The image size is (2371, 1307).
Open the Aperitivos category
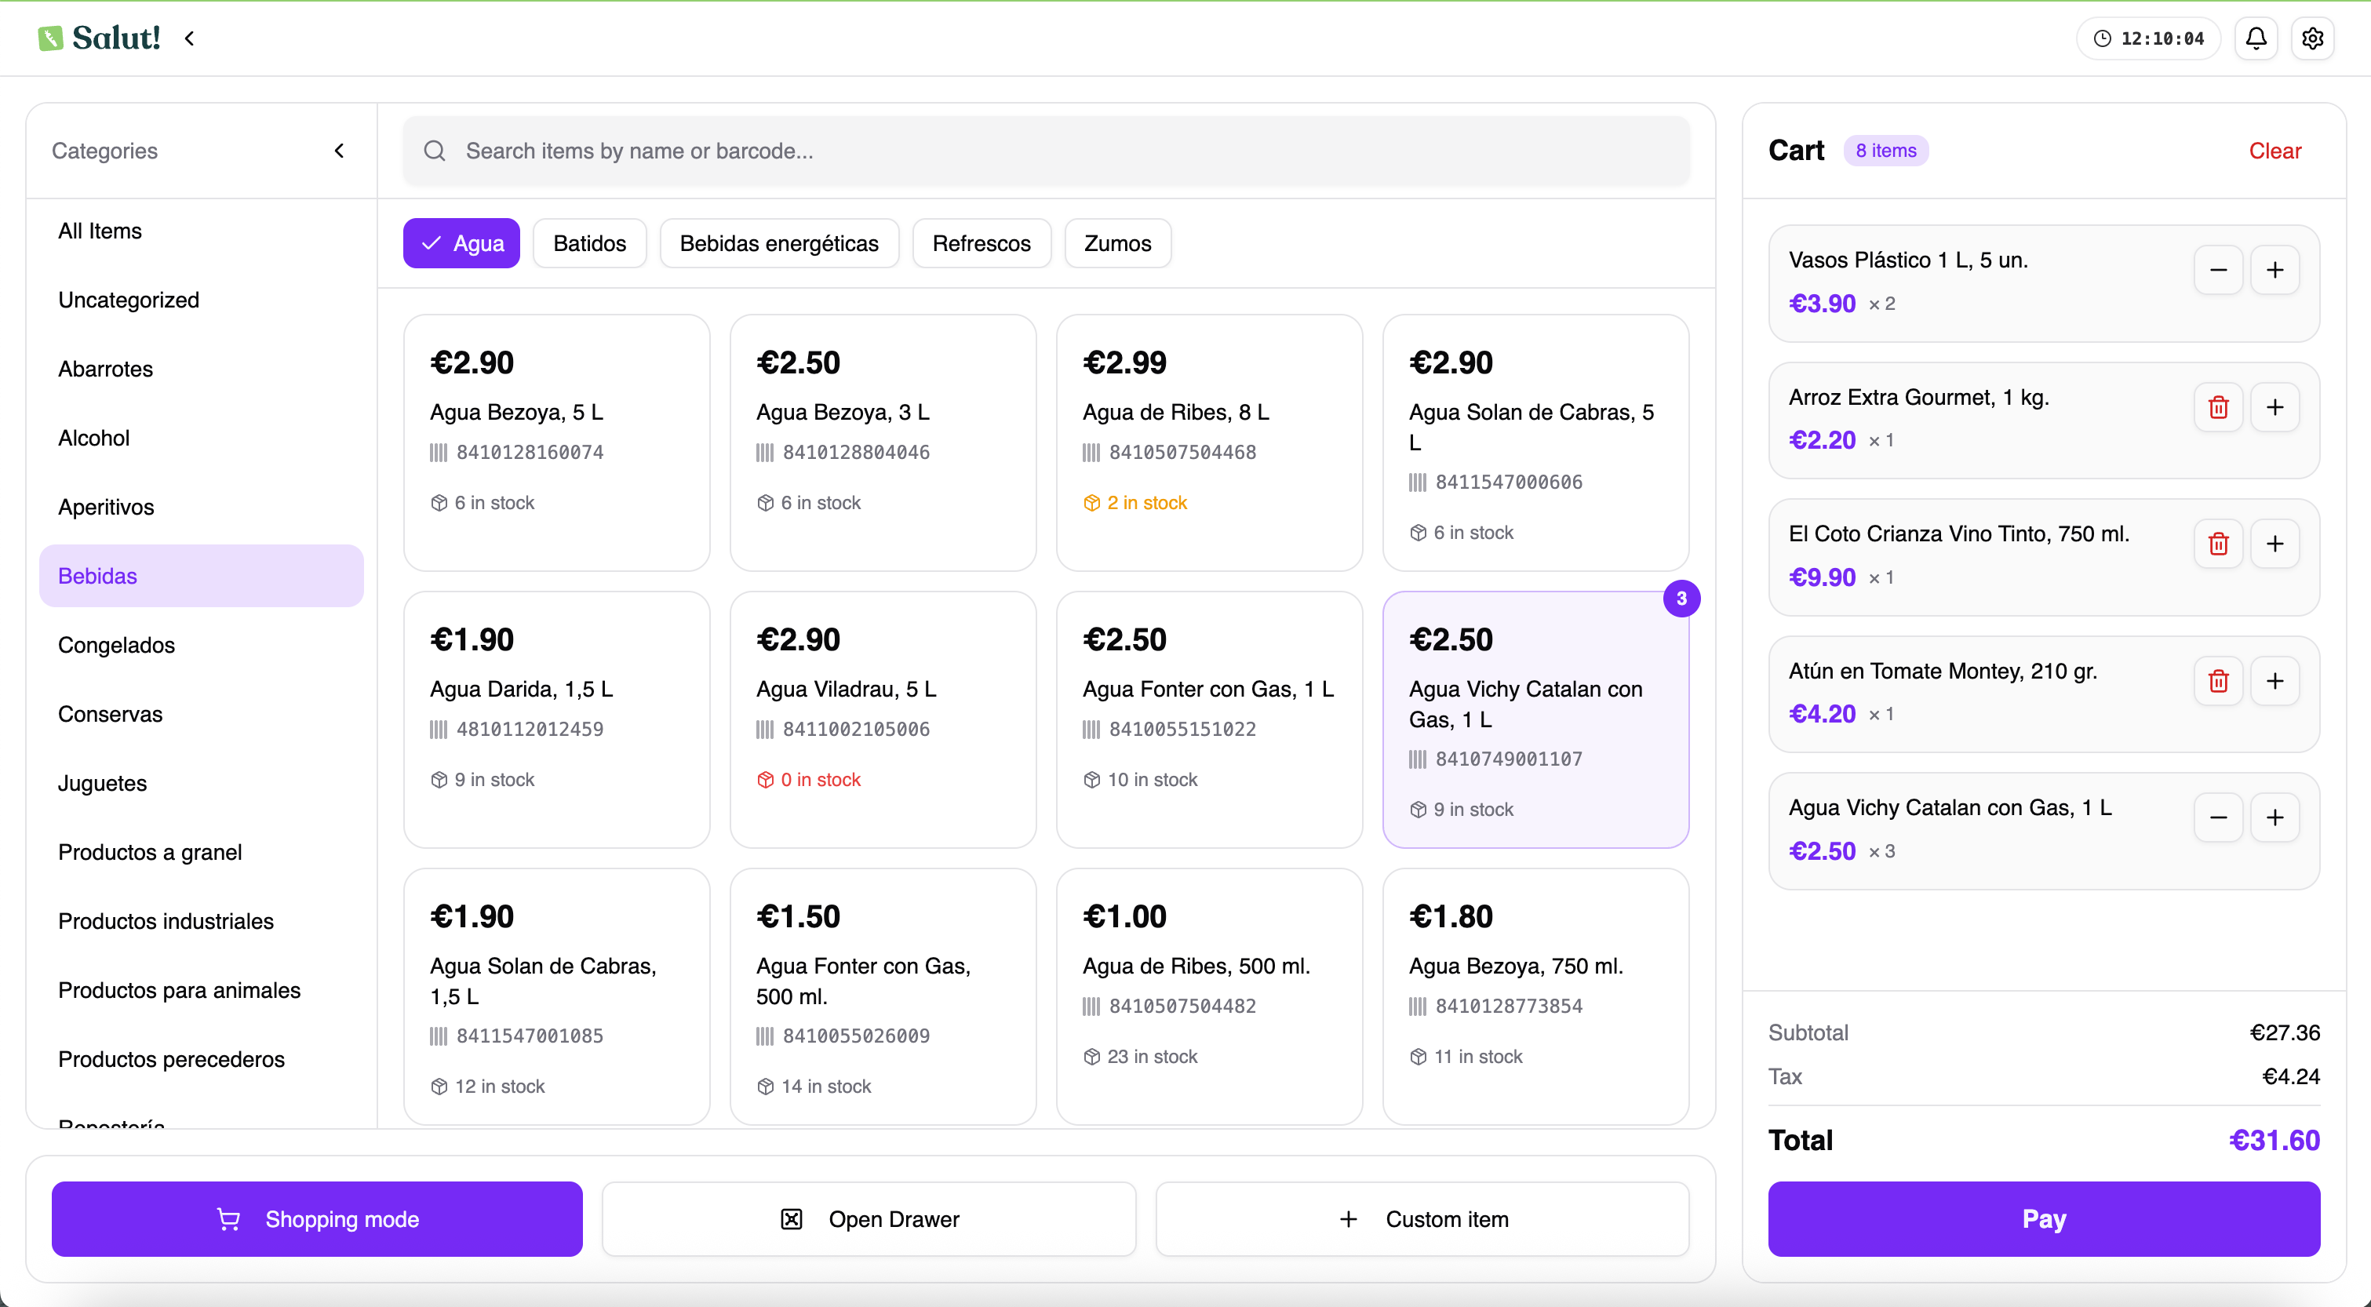(x=201, y=506)
